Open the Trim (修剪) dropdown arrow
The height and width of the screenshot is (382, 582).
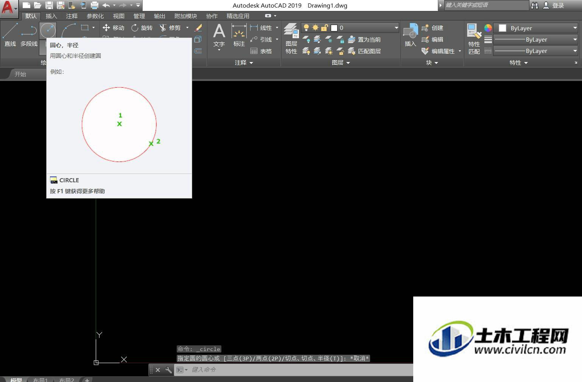[x=187, y=28]
